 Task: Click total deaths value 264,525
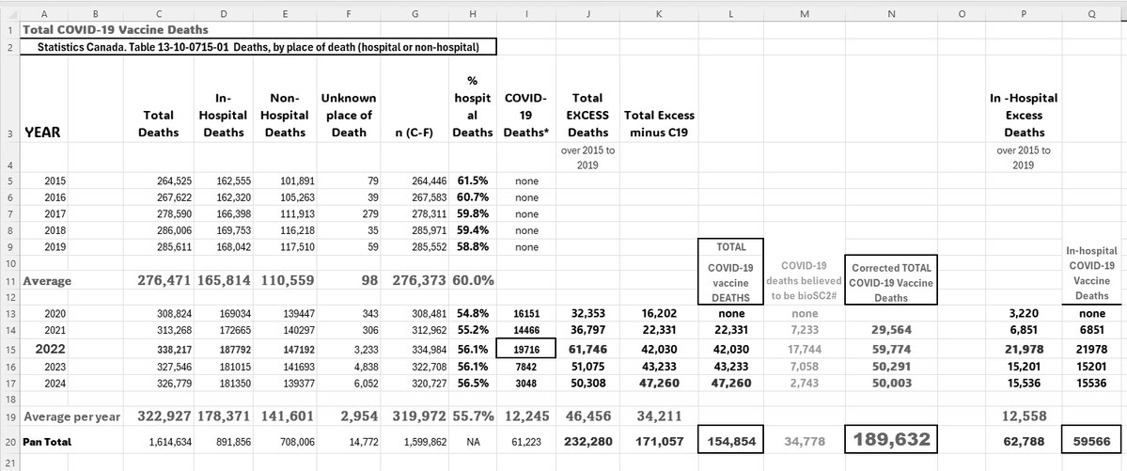[159, 181]
